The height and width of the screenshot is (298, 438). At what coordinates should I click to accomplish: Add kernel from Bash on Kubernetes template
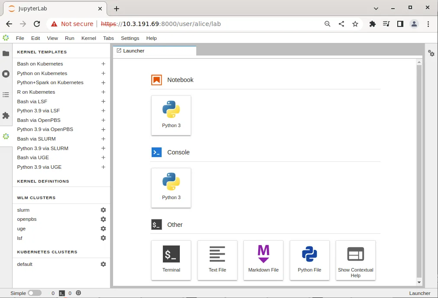[x=104, y=64]
